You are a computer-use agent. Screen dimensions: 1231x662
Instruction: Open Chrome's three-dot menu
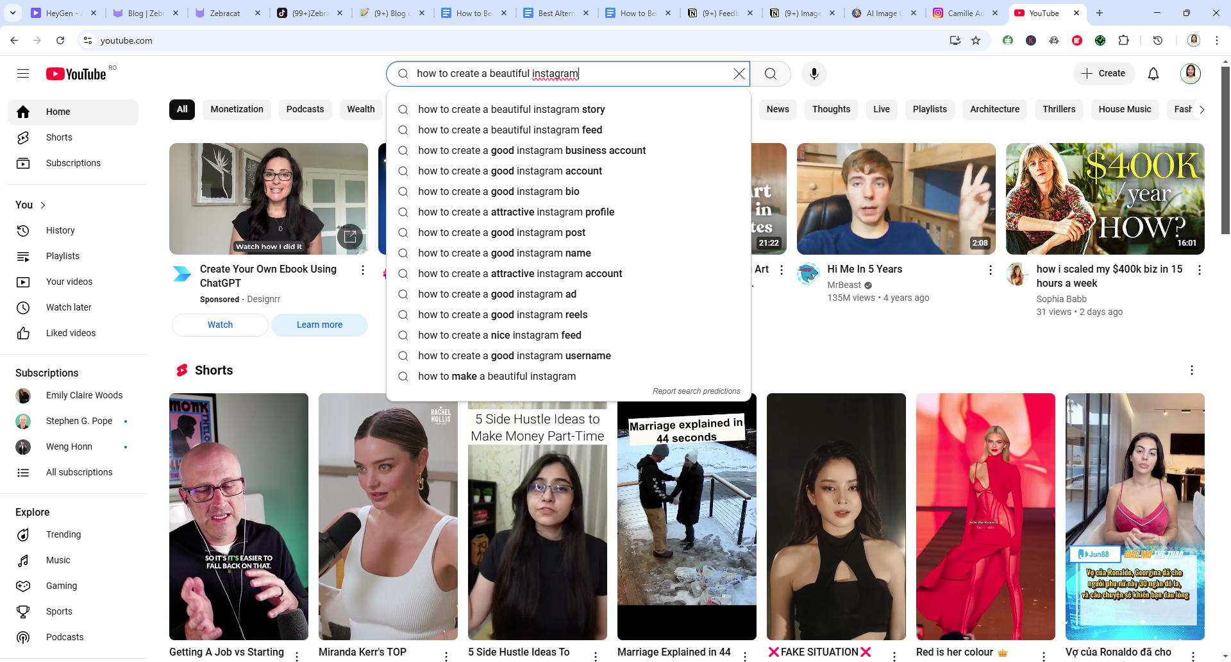(x=1217, y=40)
